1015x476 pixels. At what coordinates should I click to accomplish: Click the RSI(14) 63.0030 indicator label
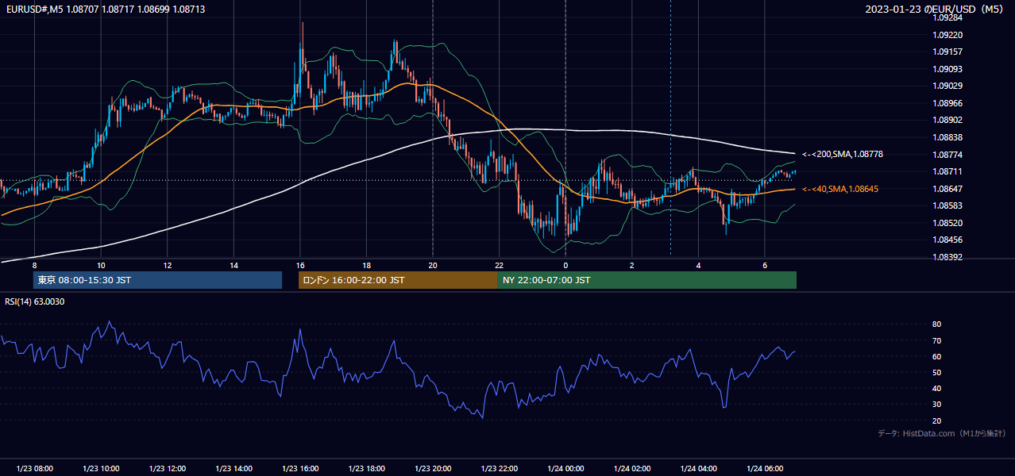[x=35, y=301]
